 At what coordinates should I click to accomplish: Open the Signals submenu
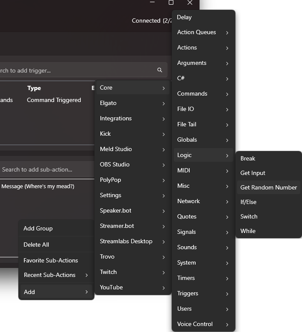pos(203,232)
